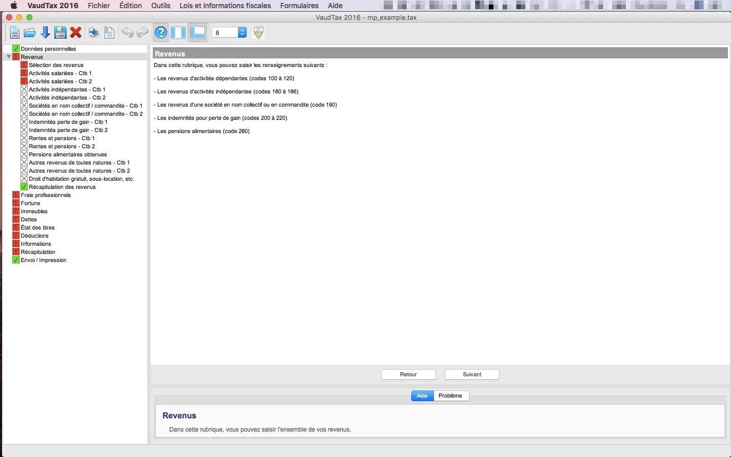
Task: Open the Aide menu in menu bar
Action: coord(335,6)
